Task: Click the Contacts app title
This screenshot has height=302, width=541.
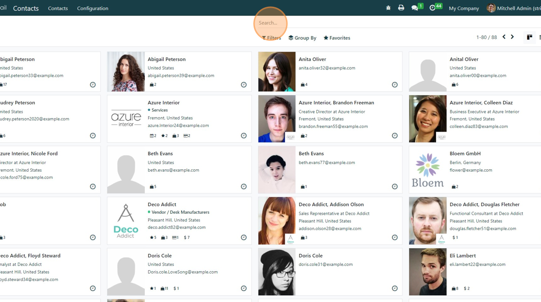Action: [x=26, y=8]
